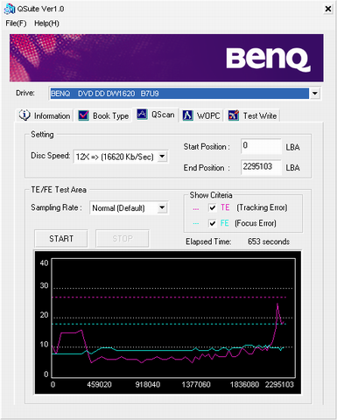This screenshot has height=420, width=337.
Task: Select the QScan tab
Action: tap(156, 115)
